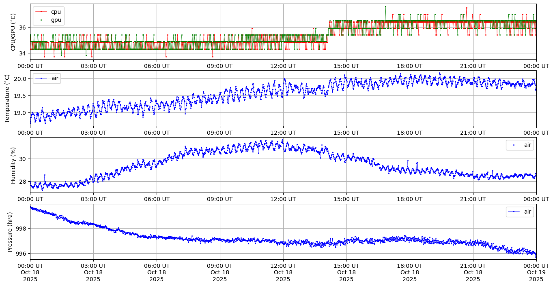Click the CPU/GPU (°C) y-axis label
The height and width of the screenshot is (286, 553).
13,32
